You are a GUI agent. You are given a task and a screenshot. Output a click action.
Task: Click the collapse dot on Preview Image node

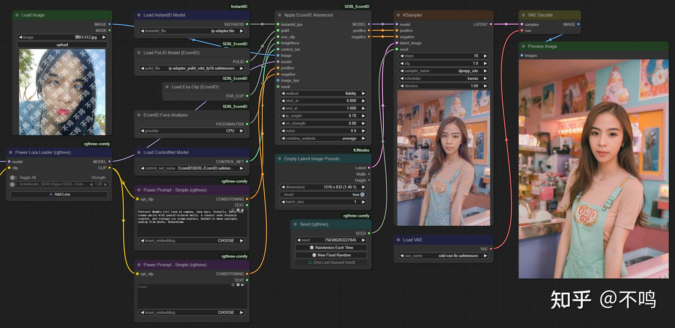click(524, 46)
